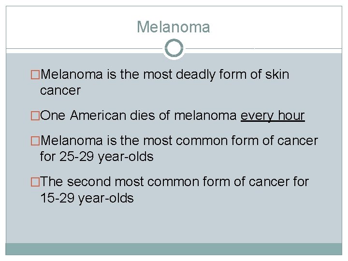The width and height of the screenshot is (348, 261).
Task: Click the "15-29 year-olds" text line
Action: tap(87, 198)
